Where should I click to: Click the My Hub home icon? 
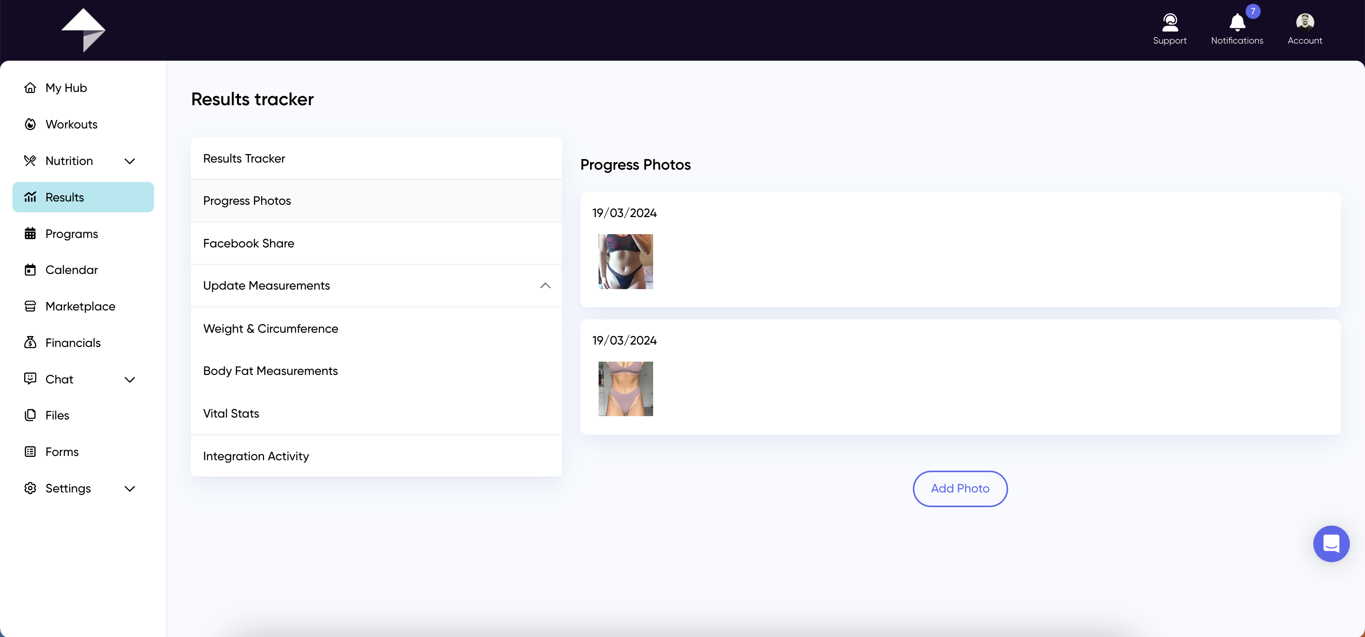point(30,88)
